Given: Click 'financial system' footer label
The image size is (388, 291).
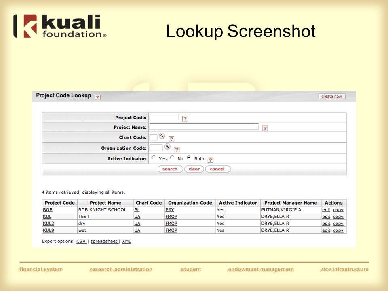Looking at the screenshot, I should coord(41,269).
